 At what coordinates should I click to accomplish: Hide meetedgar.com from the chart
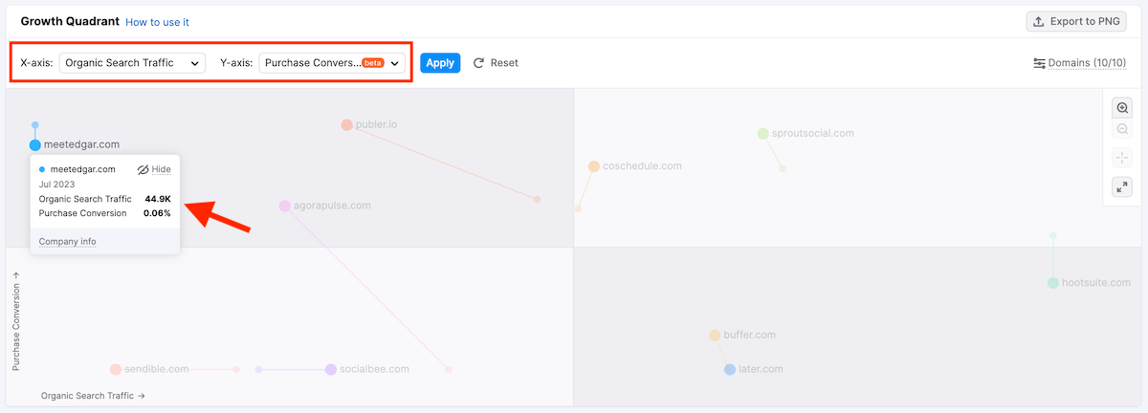[161, 169]
